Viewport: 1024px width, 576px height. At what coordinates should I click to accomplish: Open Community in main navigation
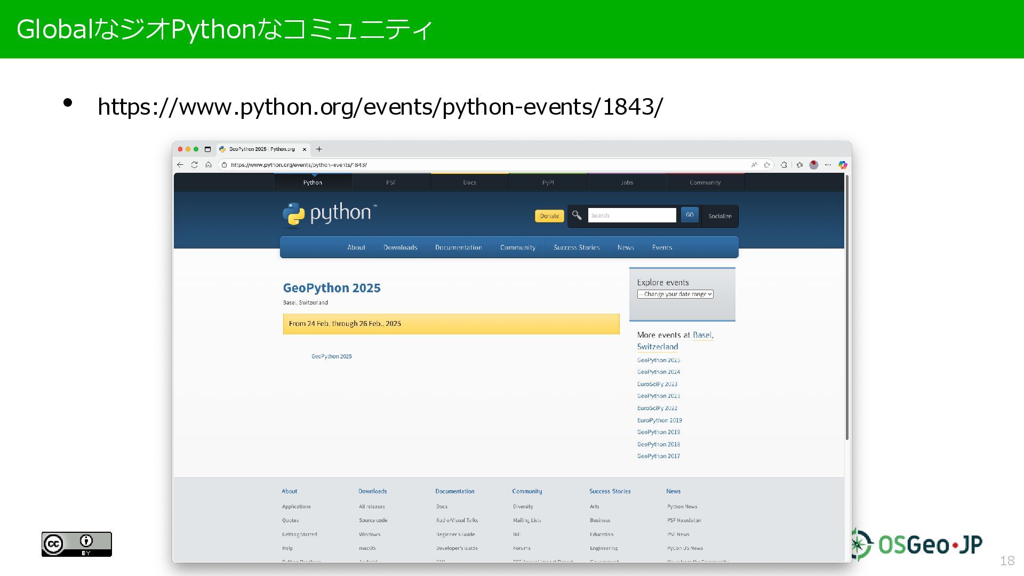pos(518,247)
